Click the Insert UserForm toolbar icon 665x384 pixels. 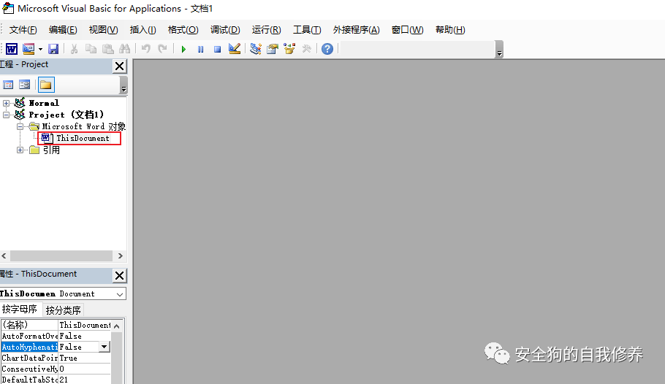28,49
